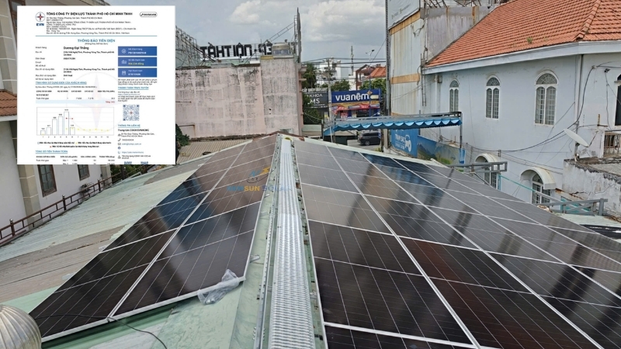Click the EVN logo on the bill
Image resolution: width=621 pixels, height=349 pixels.
point(40,18)
